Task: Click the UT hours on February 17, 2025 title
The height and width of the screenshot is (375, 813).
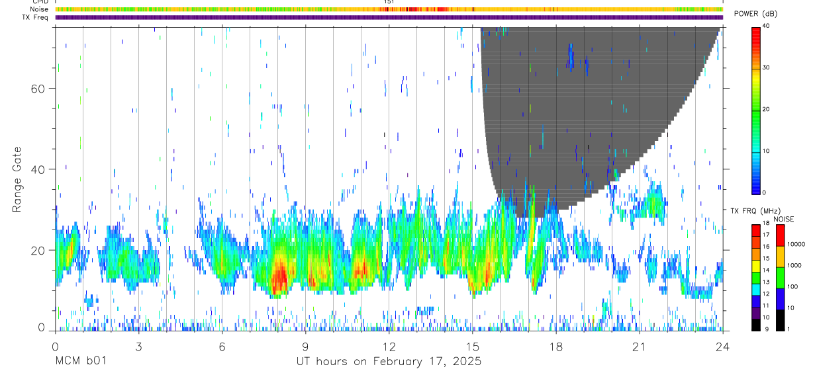Action: point(389,362)
